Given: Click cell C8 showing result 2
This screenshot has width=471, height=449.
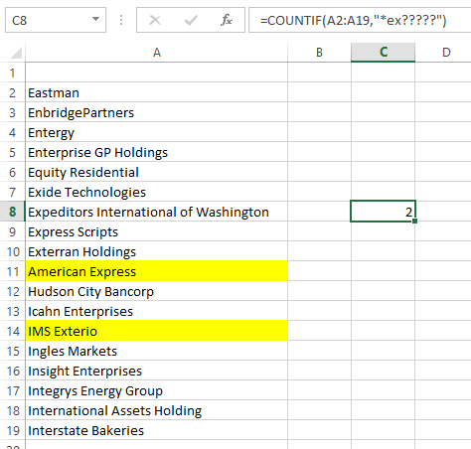Looking at the screenshot, I should click(x=383, y=212).
